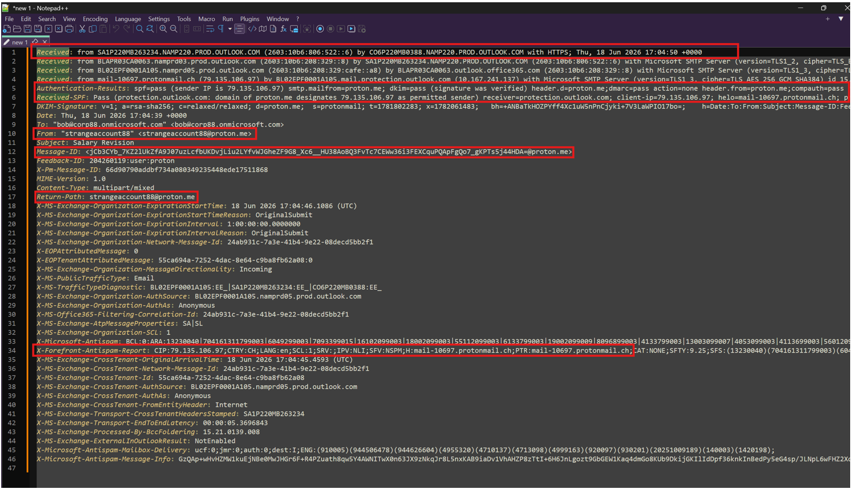The height and width of the screenshot is (489, 853).
Task: Click the Redo toolbar icon
Action: (x=127, y=29)
